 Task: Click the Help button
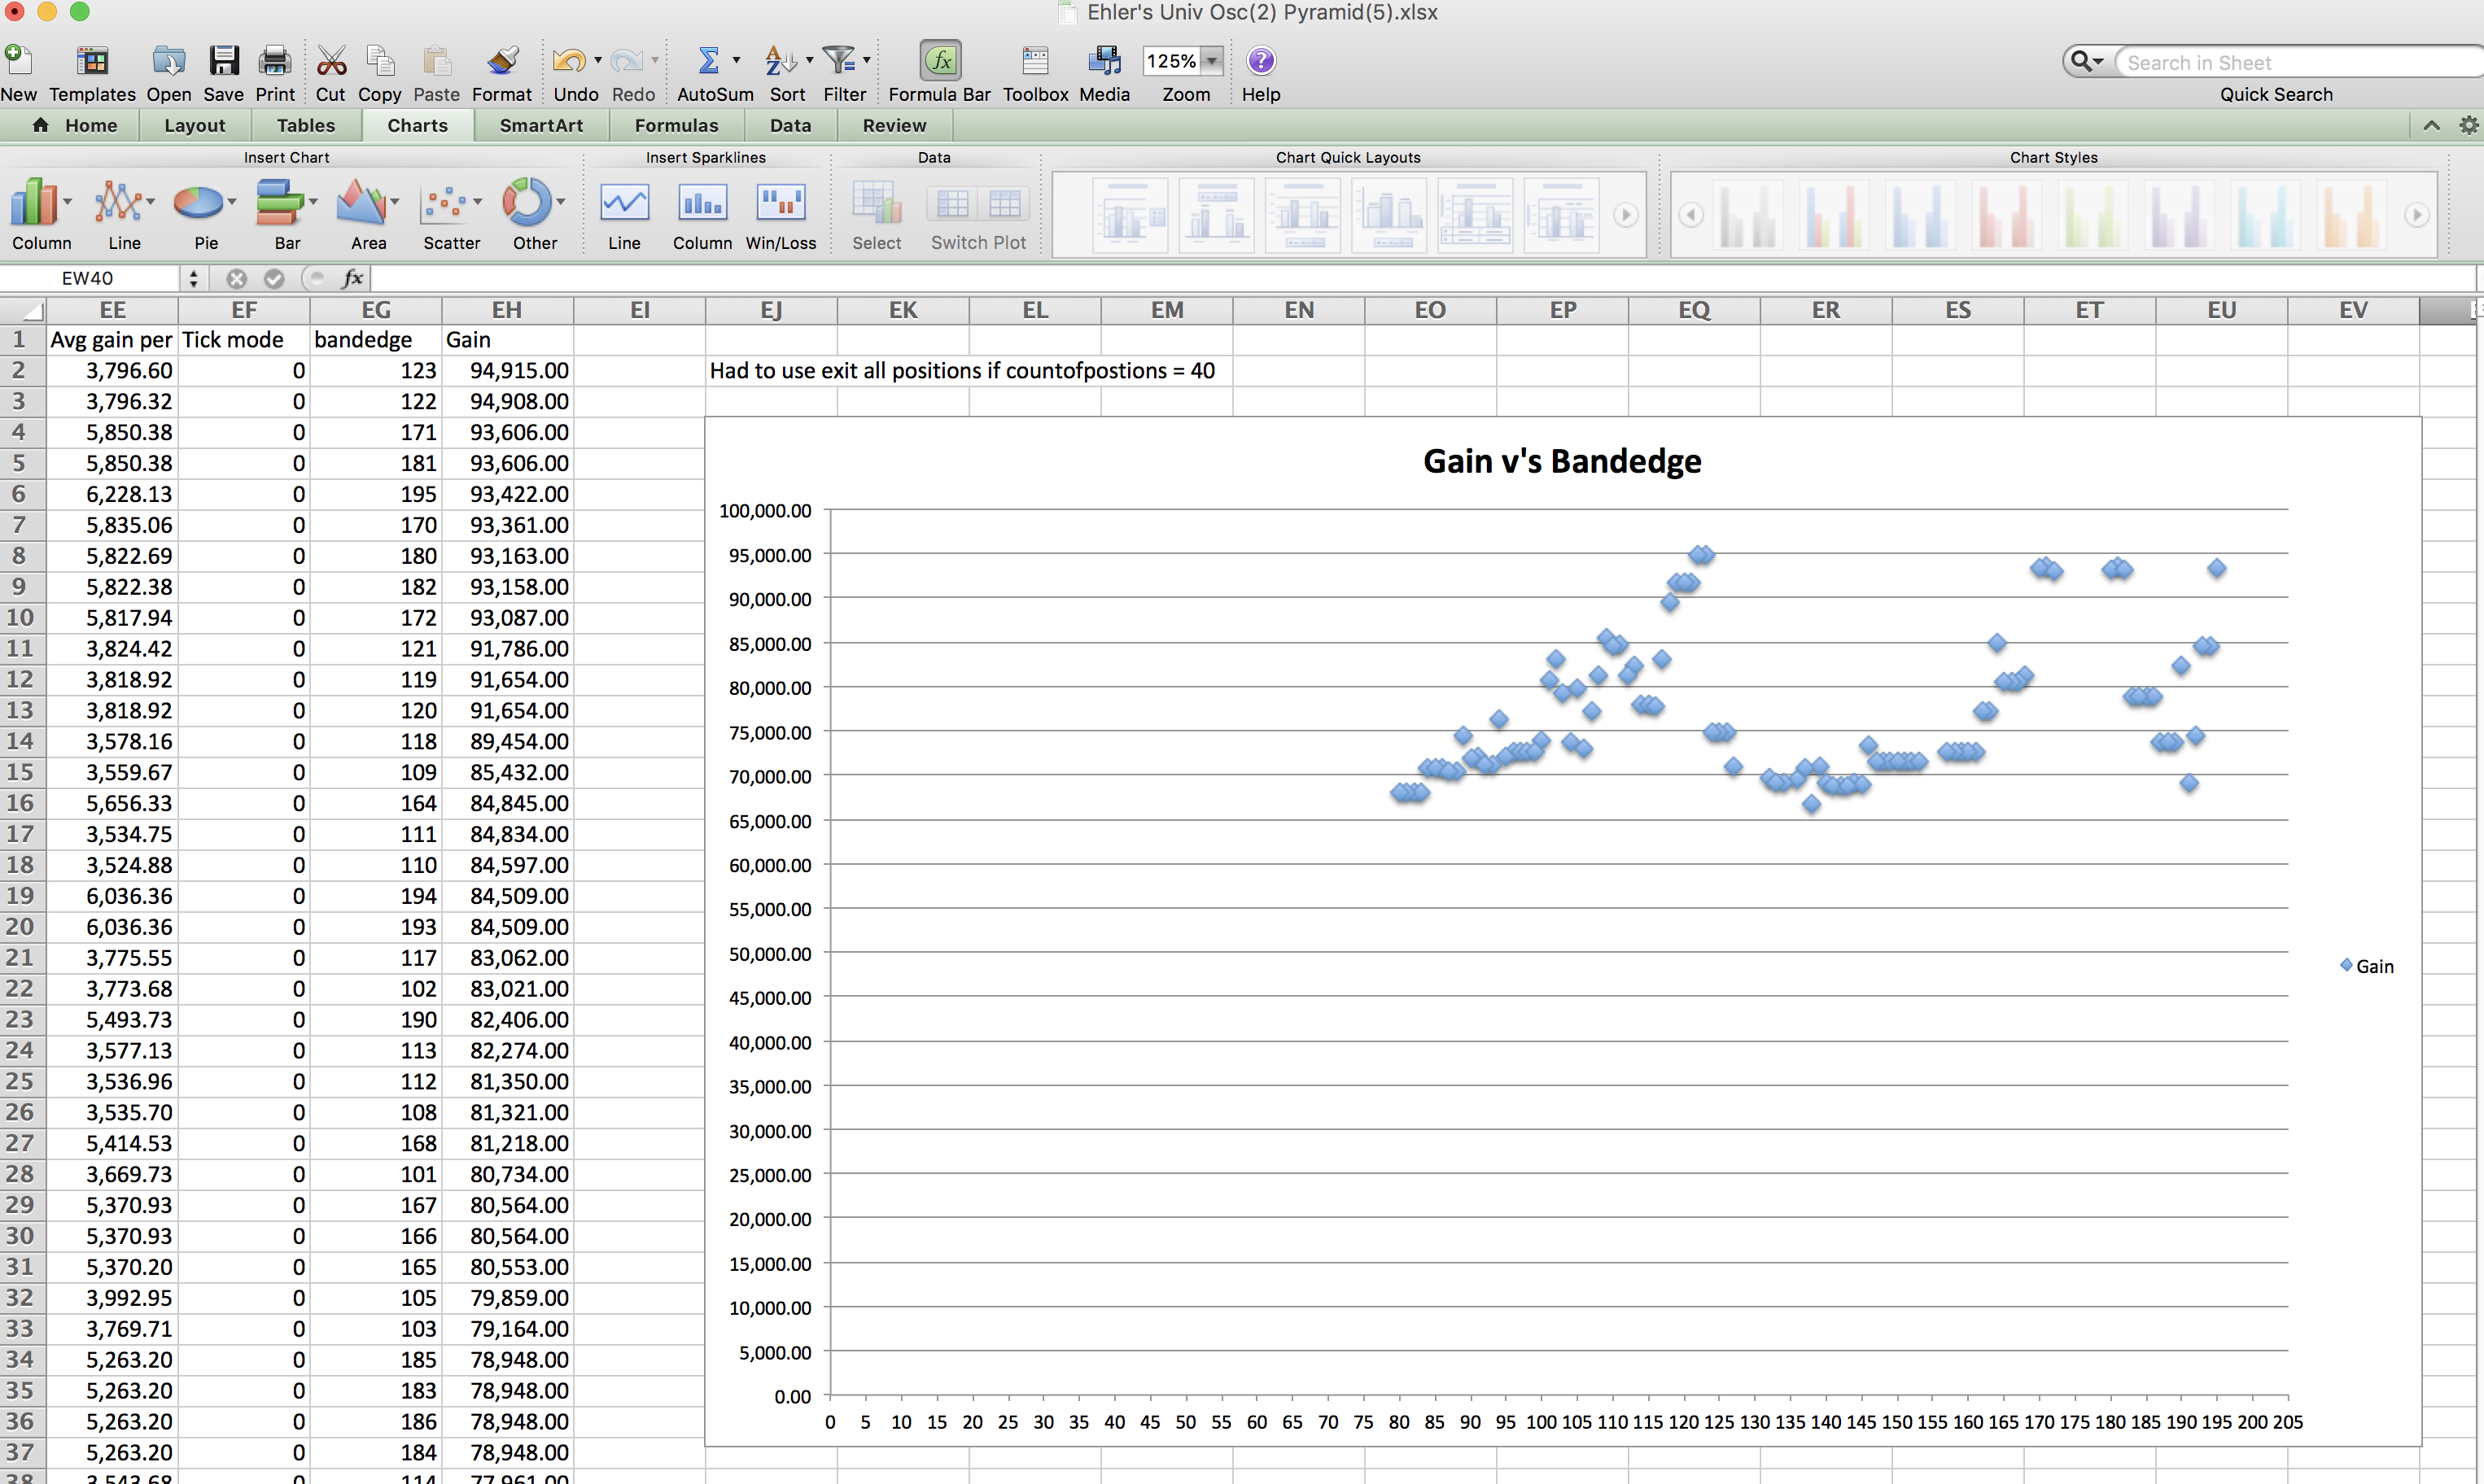coord(1261,62)
